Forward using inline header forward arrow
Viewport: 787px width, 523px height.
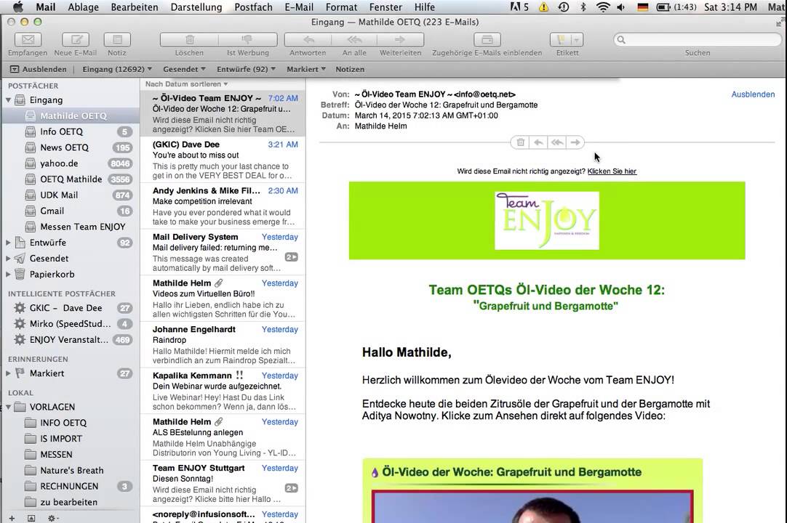coord(575,142)
